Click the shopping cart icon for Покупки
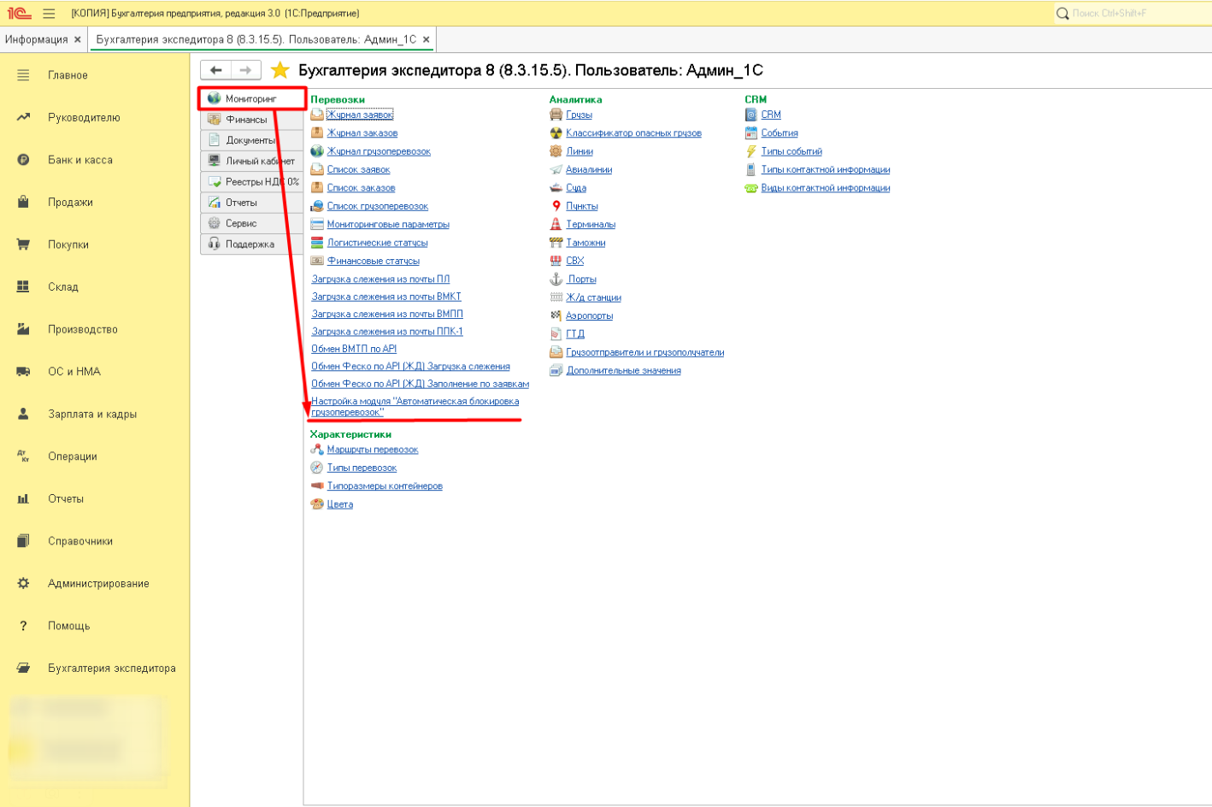Viewport: 1212px width, 807px height. coord(23,244)
